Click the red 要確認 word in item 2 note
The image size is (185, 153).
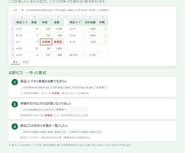click(48, 115)
